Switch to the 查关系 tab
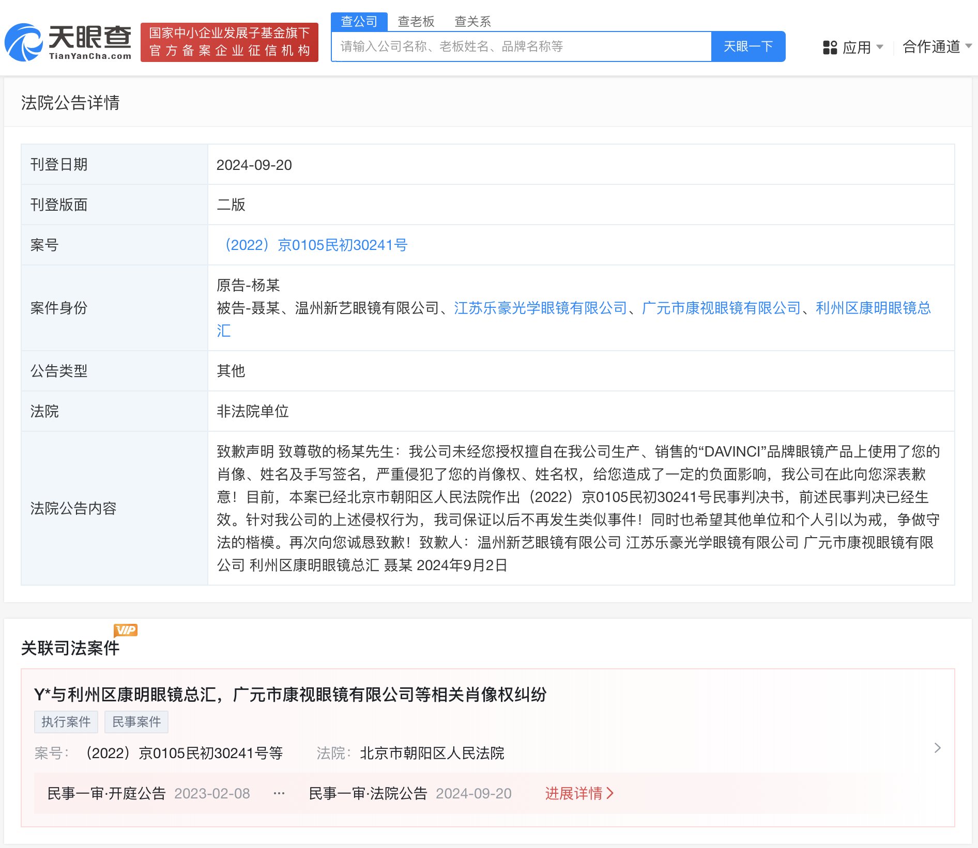The width and height of the screenshot is (978, 848). [x=472, y=22]
